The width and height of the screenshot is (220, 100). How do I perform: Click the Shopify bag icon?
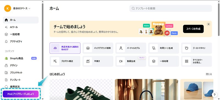coord(6,58)
